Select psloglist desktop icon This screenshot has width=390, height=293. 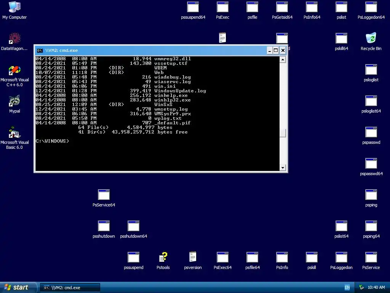[x=371, y=73]
